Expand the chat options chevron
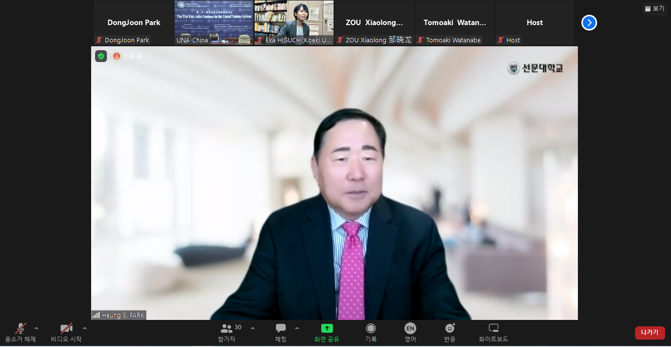Image resolution: width=671 pixels, height=347 pixels. (x=297, y=328)
